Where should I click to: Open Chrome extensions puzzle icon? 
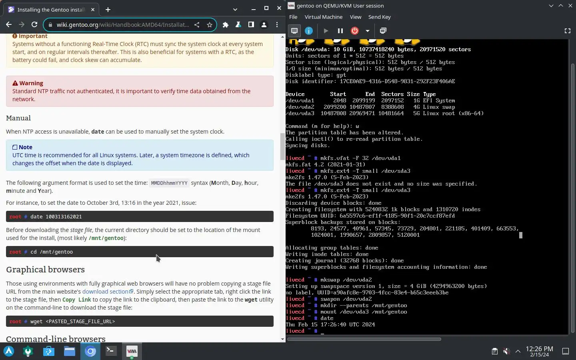[226, 25]
